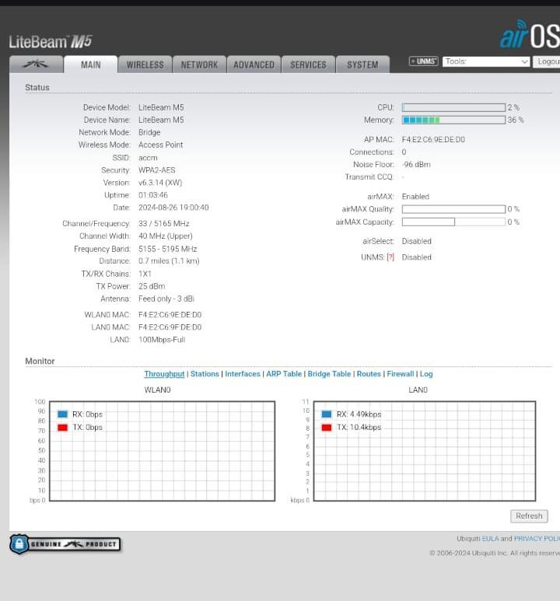
Task: Click network mode value Bridge
Action: (149, 132)
